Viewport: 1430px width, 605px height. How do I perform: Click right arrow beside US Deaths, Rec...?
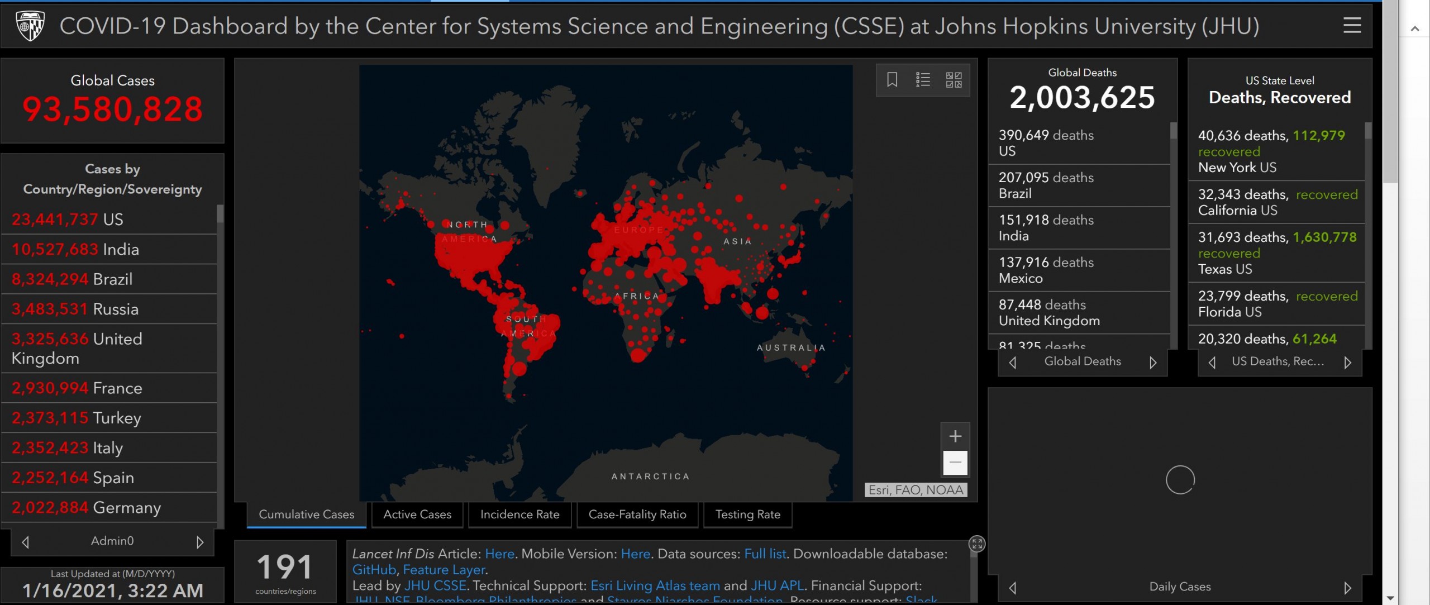click(1347, 363)
